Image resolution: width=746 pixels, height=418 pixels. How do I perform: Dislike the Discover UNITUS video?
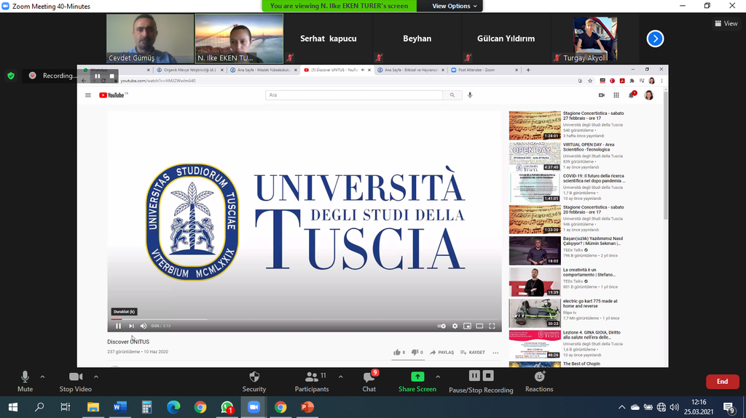(417, 353)
